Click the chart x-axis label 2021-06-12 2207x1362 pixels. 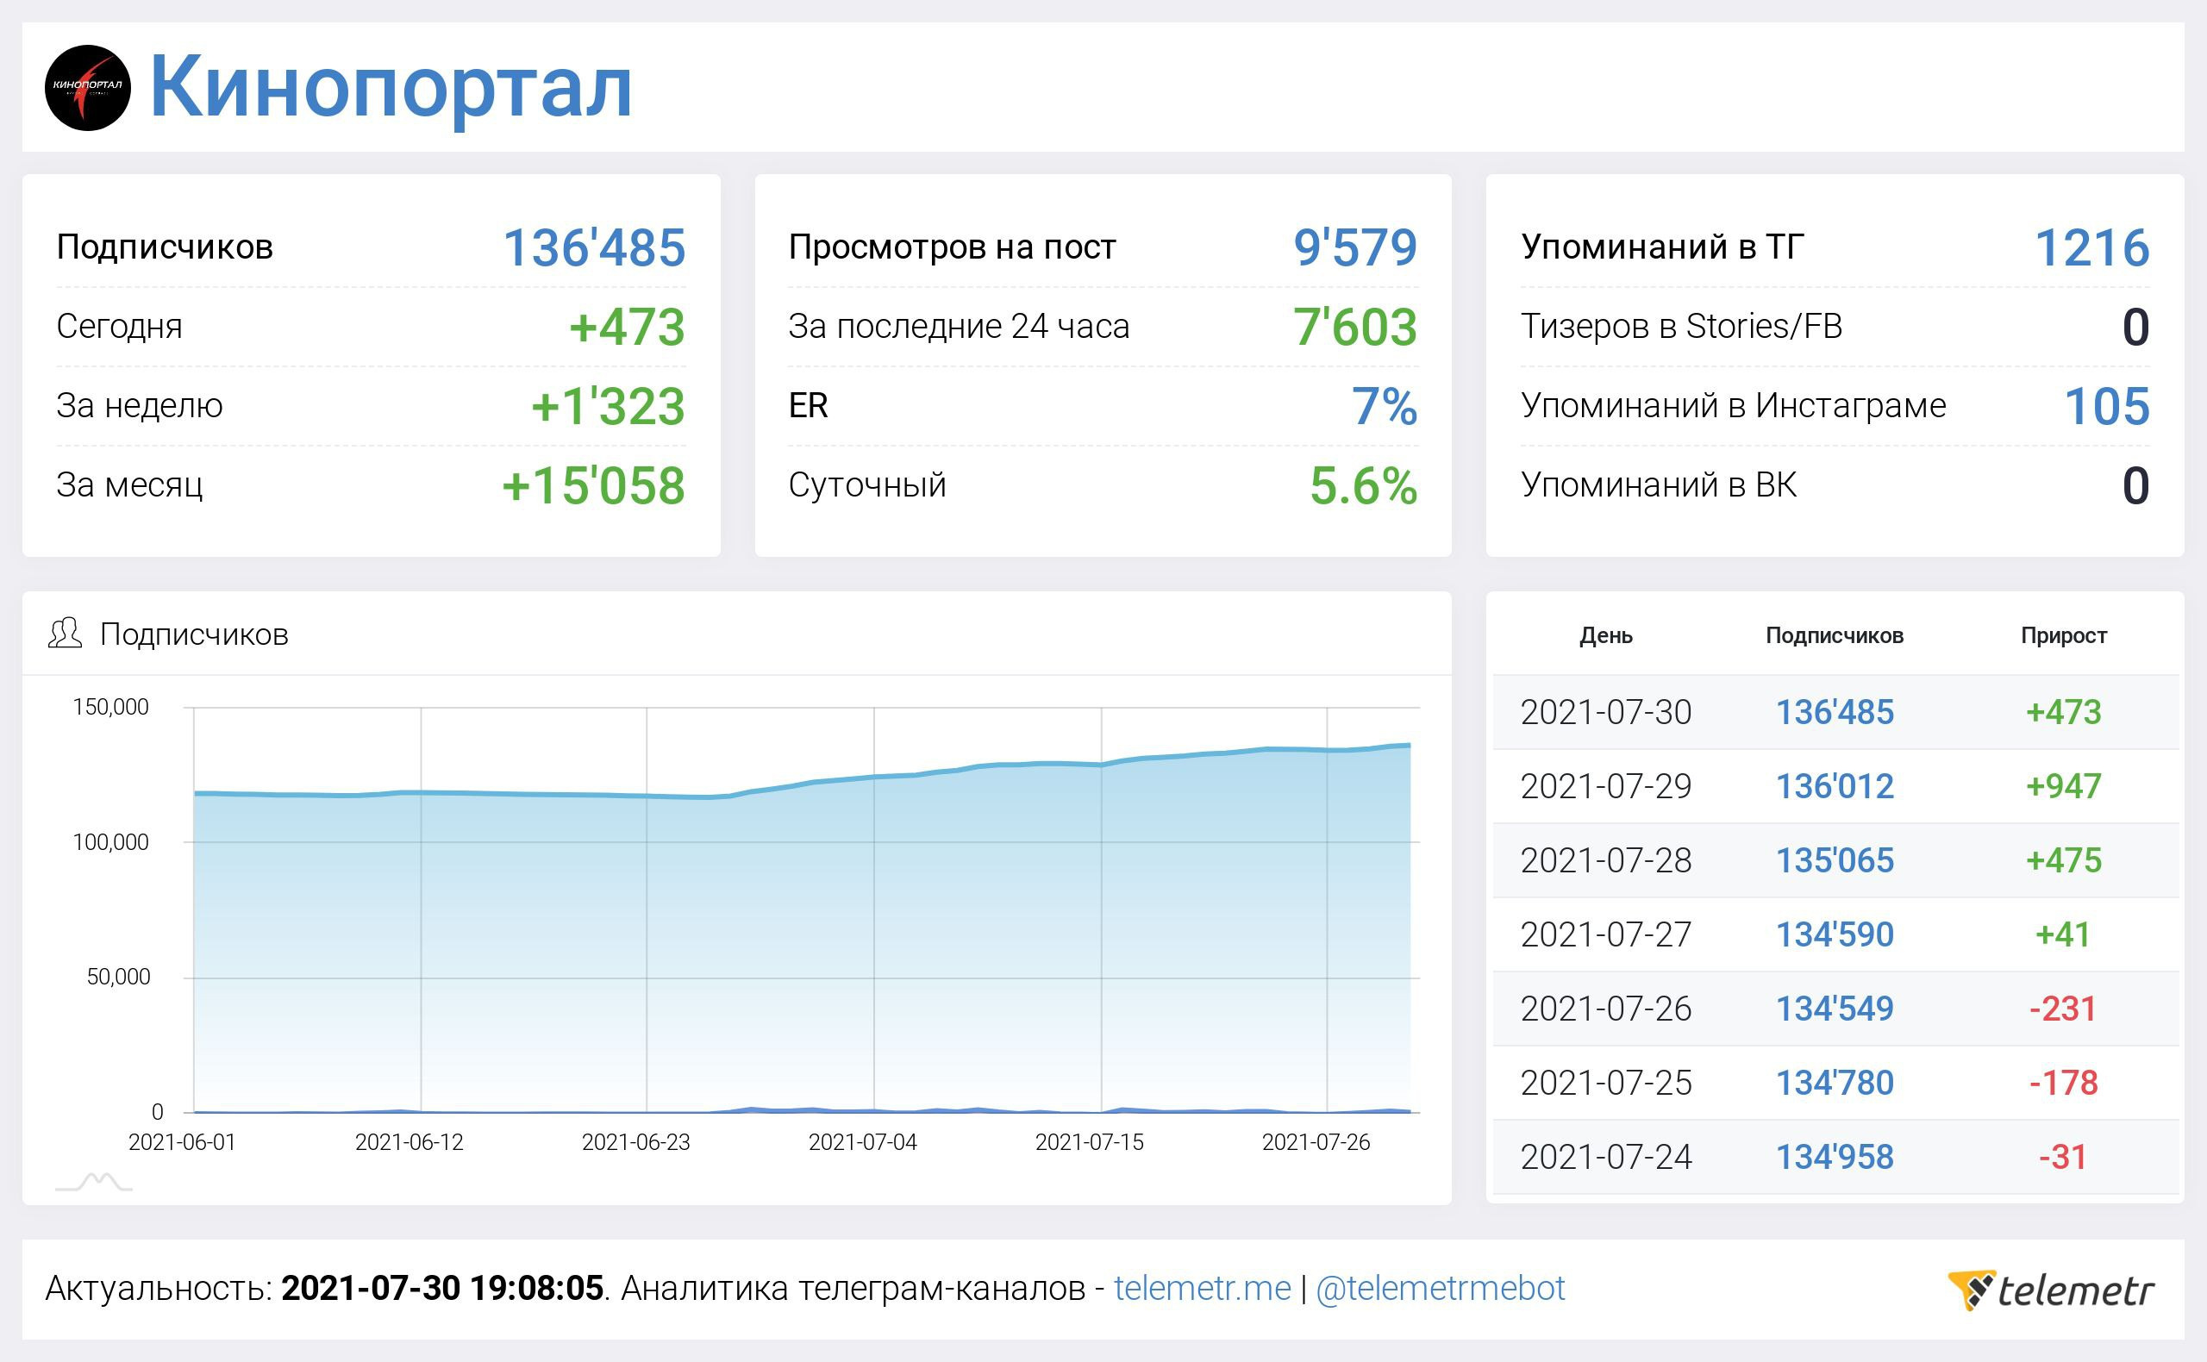(x=409, y=1142)
